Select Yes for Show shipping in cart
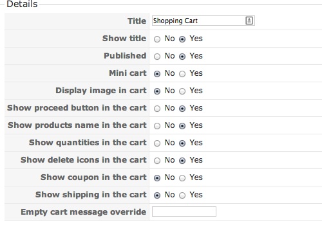The width and height of the screenshot is (322, 243). (182, 195)
